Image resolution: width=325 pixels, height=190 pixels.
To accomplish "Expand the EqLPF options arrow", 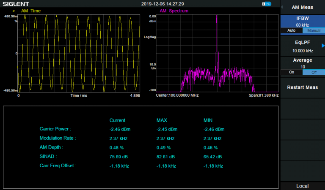I will click(x=322, y=46).
